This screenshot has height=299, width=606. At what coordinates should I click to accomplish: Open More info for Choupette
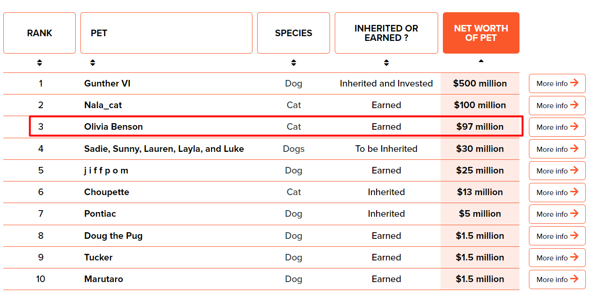click(557, 192)
